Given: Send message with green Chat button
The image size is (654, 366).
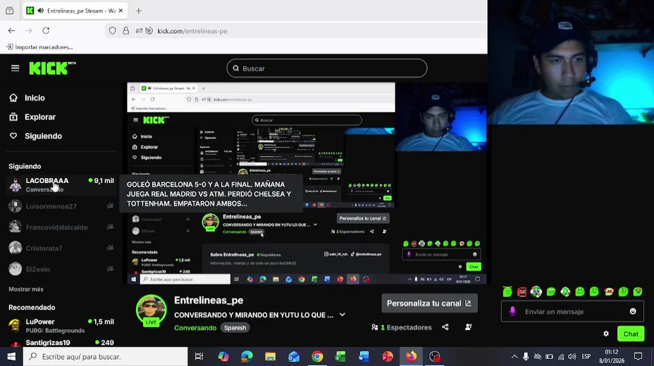Looking at the screenshot, I should (x=631, y=334).
